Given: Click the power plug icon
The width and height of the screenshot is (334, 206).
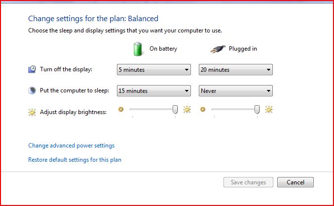Looking at the screenshot, I should [217, 49].
